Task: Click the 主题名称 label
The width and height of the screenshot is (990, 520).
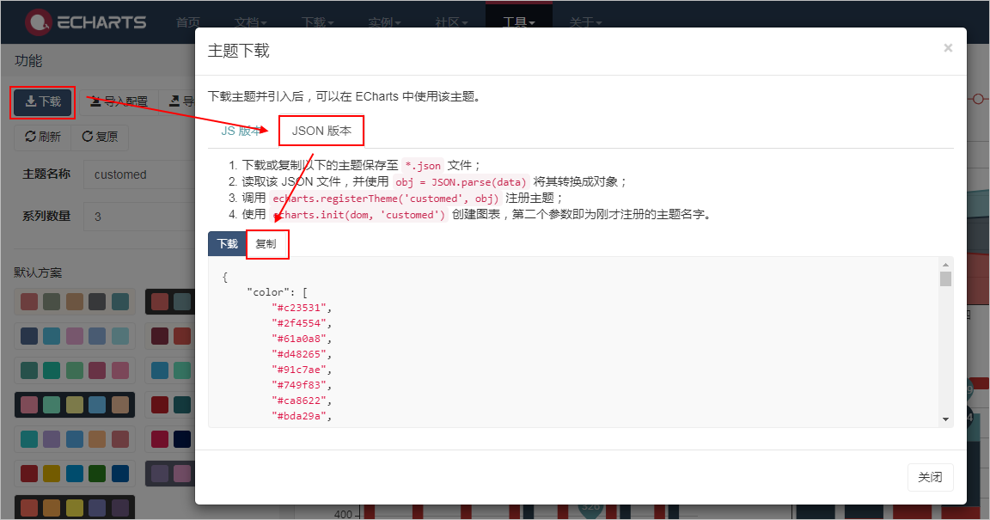Action: click(x=46, y=174)
